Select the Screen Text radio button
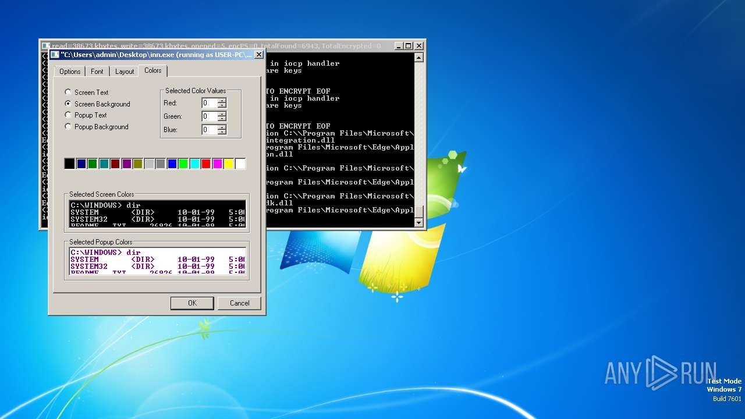The width and height of the screenshot is (745, 419). pyautogui.click(x=68, y=92)
